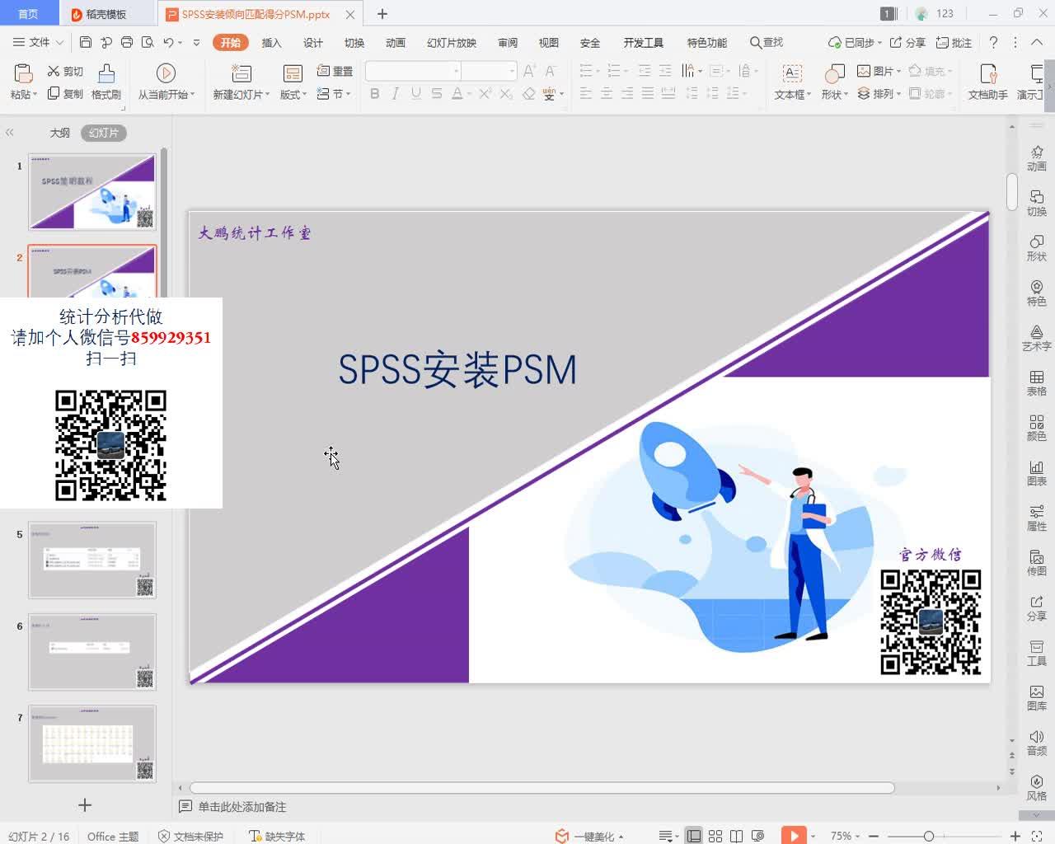Open the Picture (图片) dropdown menu
The width and height of the screenshot is (1055, 844).
pyautogui.click(x=898, y=71)
